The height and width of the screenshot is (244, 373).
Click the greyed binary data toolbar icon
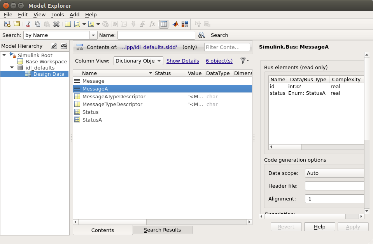124,24
